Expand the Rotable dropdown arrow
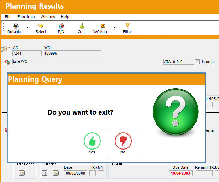This screenshot has width=219, height=182. point(28,27)
